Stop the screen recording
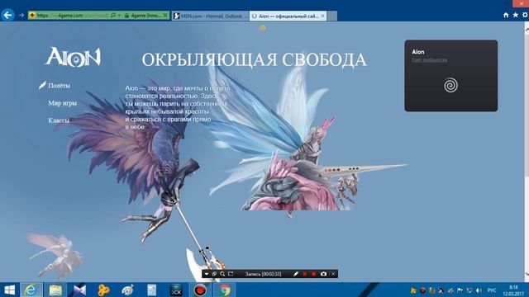Screen dimensions: 529x297 click(314, 274)
